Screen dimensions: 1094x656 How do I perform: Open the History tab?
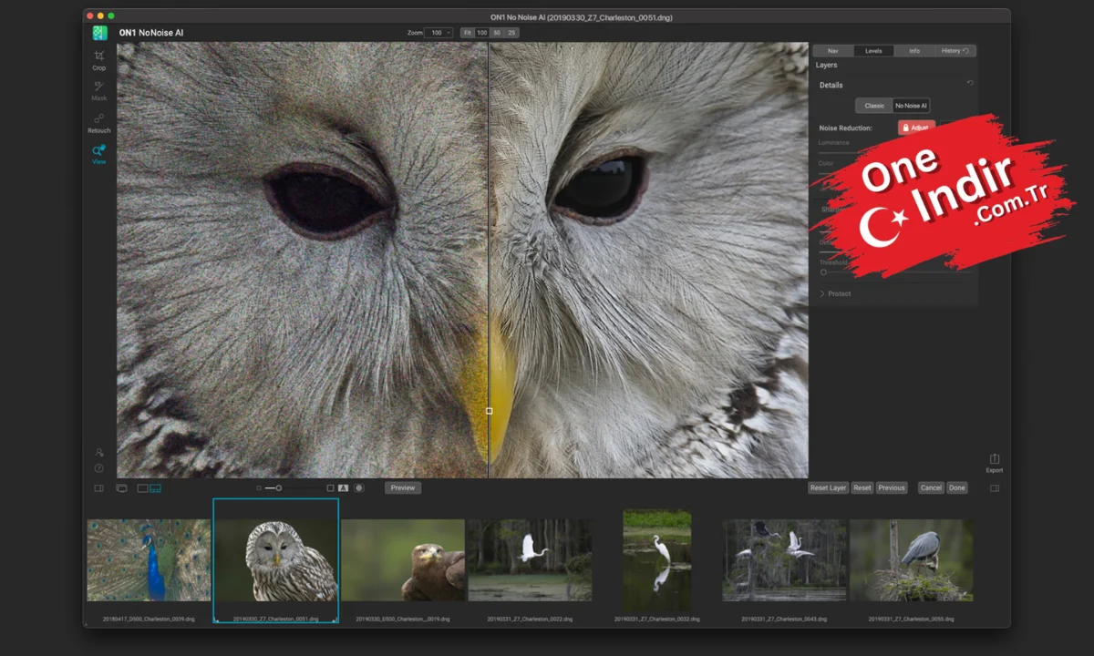(955, 51)
